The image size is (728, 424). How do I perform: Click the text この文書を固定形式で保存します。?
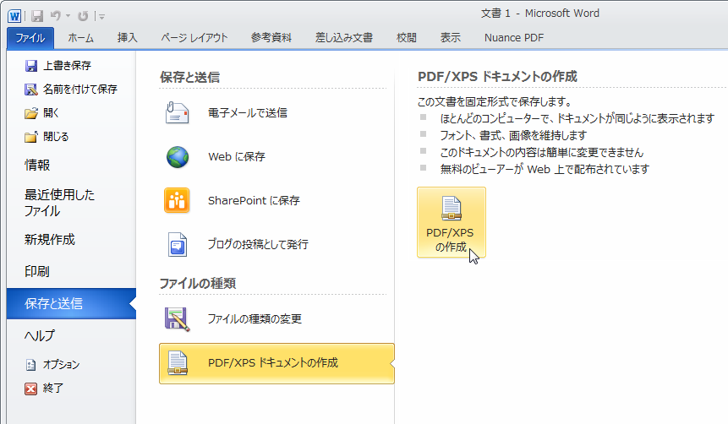click(x=495, y=101)
